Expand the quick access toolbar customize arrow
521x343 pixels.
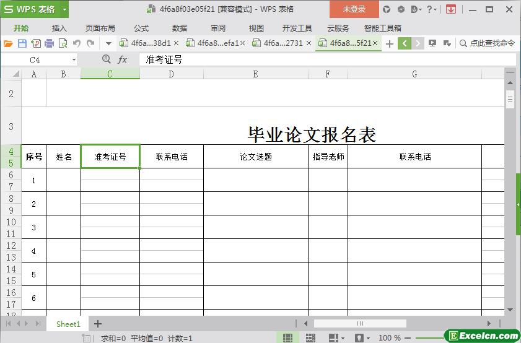(108, 43)
